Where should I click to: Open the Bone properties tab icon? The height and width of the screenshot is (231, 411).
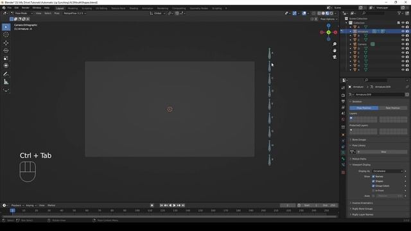coord(343,158)
